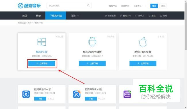
Task: Click the 酷狗iPhone版 title
Action: click(143, 52)
